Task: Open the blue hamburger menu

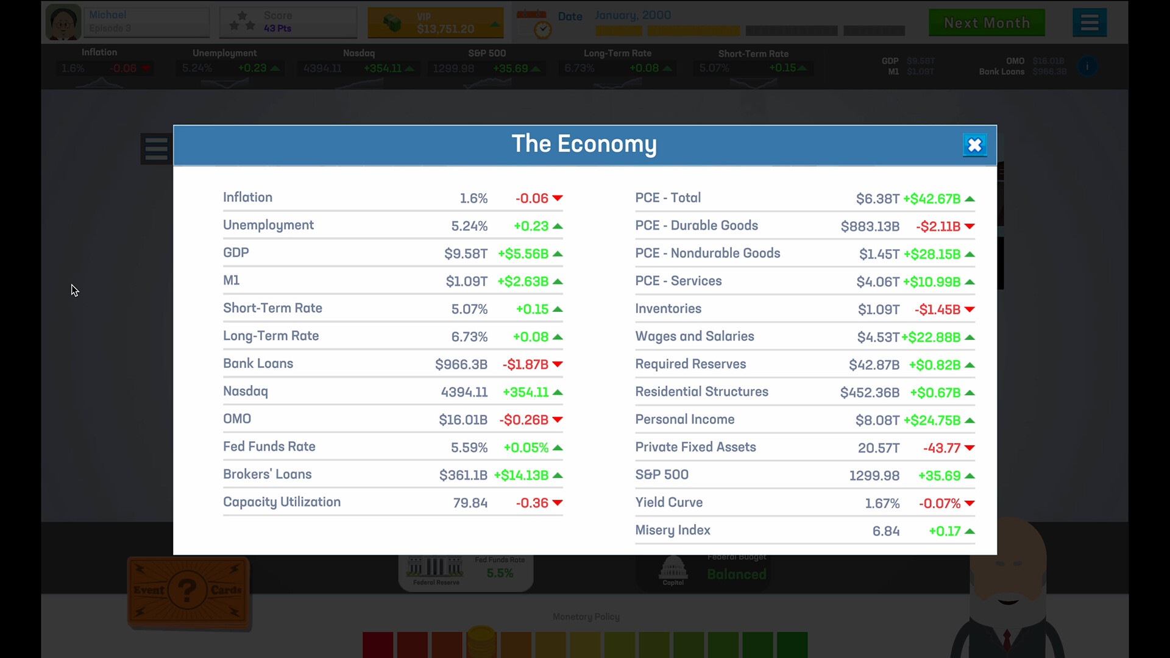Action: [x=1089, y=23]
